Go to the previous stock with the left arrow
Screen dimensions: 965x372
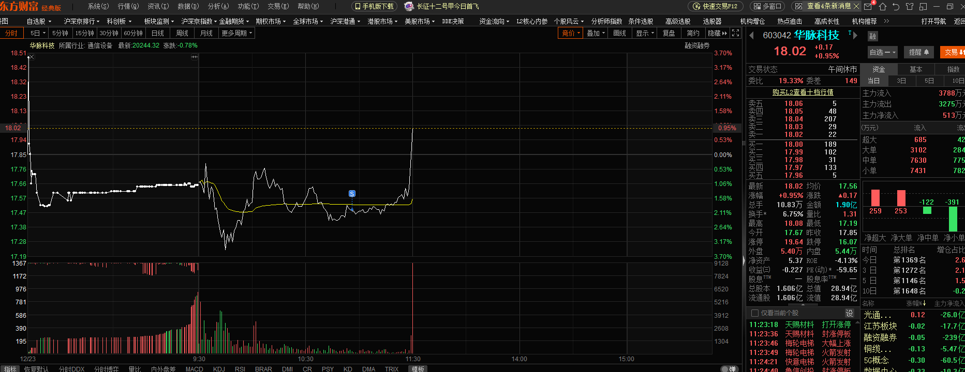point(752,35)
